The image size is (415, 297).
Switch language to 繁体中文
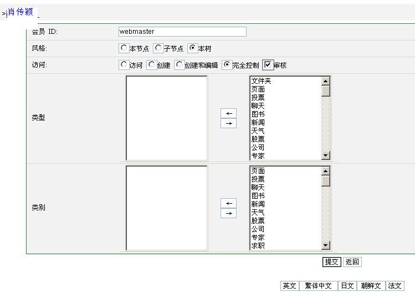coord(318,286)
